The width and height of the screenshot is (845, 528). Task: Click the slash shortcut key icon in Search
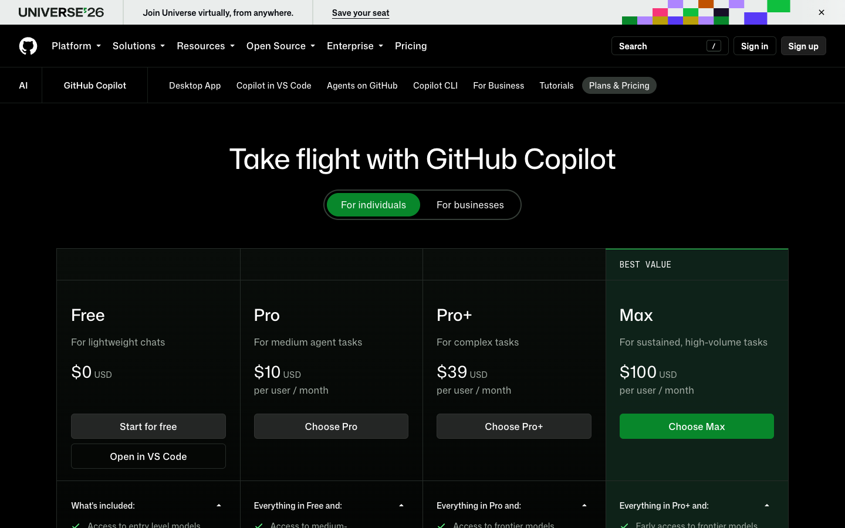coord(714,46)
